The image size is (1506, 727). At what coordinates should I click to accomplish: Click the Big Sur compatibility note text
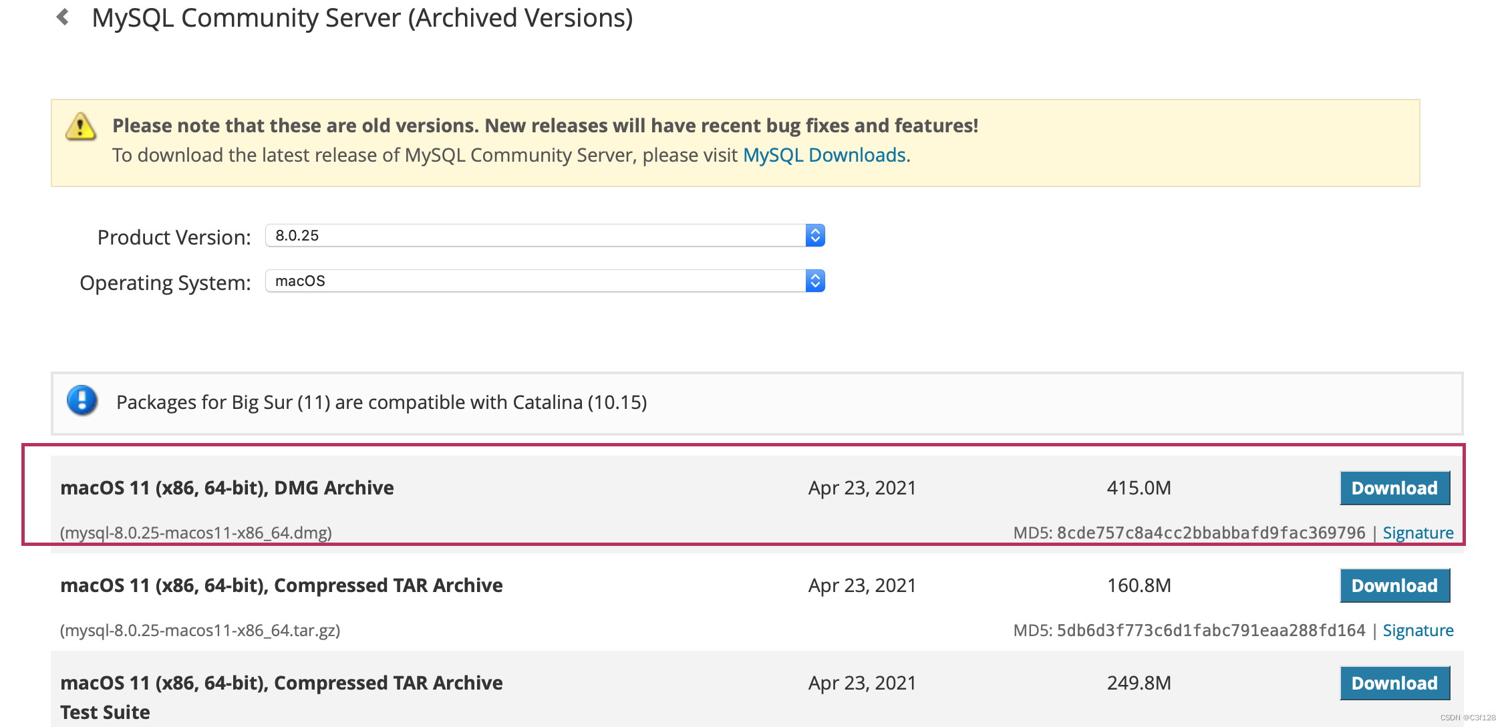pyautogui.click(x=382, y=402)
